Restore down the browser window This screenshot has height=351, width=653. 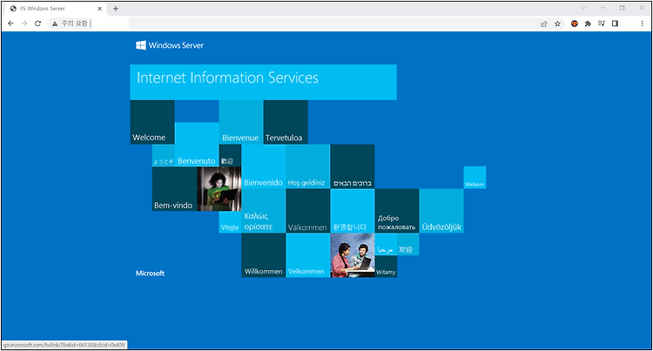pos(622,8)
